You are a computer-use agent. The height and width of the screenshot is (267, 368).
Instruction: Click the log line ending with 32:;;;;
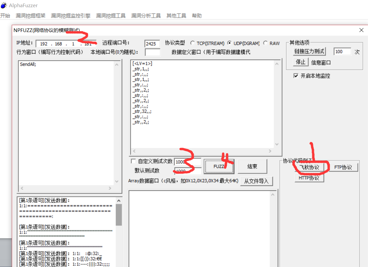tap(64, 264)
